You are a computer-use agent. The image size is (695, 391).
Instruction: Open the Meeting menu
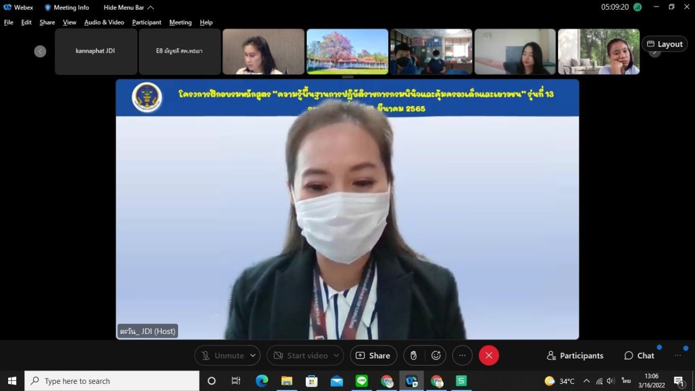click(x=180, y=22)
